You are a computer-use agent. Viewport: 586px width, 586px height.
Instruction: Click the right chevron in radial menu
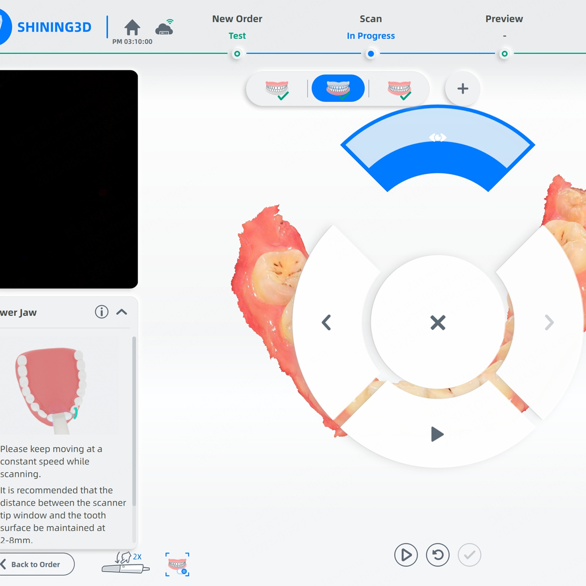pos(549,322)
